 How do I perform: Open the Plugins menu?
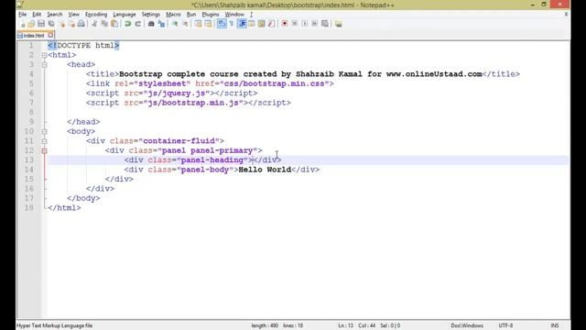tap(211, 15)
